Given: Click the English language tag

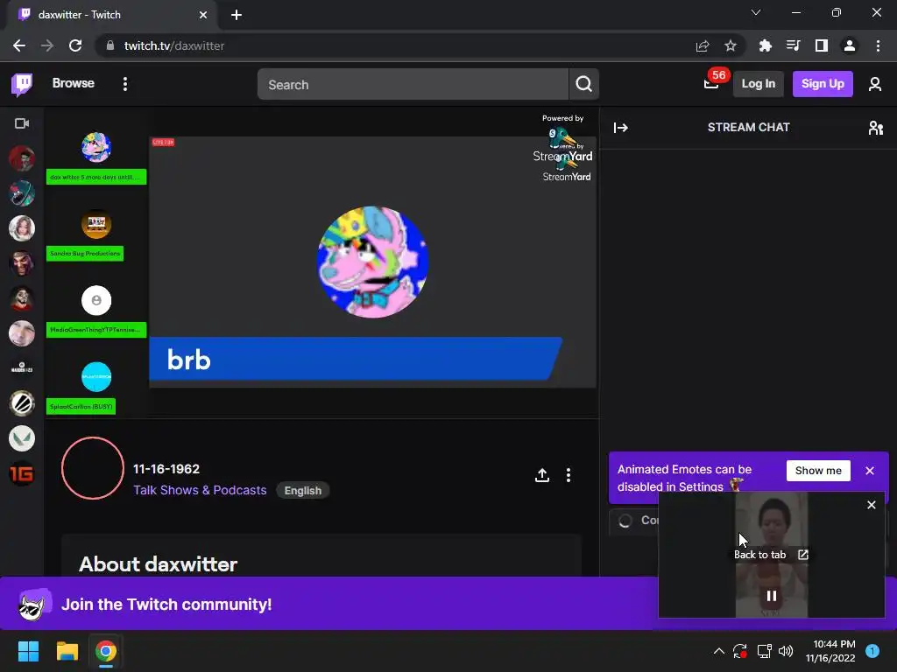Looking at the screenshot, I should (x=302, y=490).
